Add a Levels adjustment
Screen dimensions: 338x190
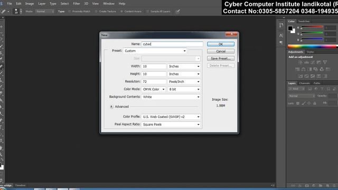306,62
